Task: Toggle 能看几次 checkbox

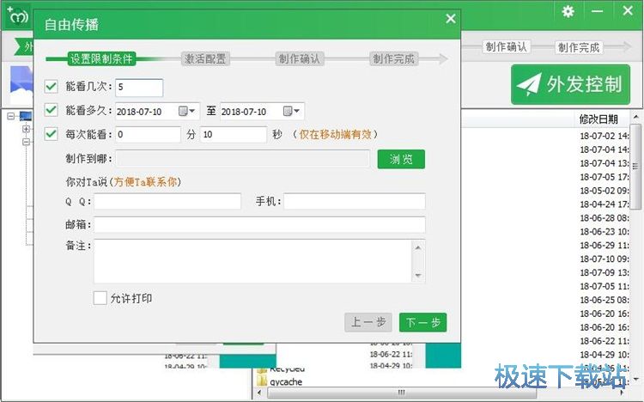Action: click(52, 86)
